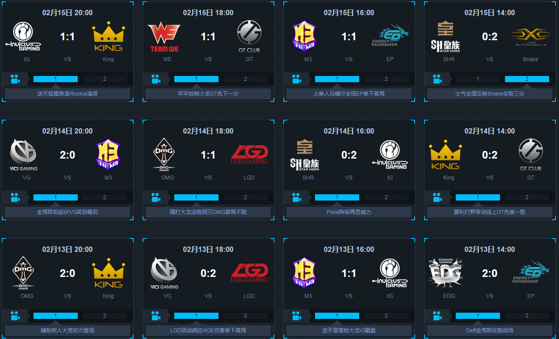Click the video camera icon in EDG vs EP card
This screenshot has height=339, width=559.
[437, 316]
